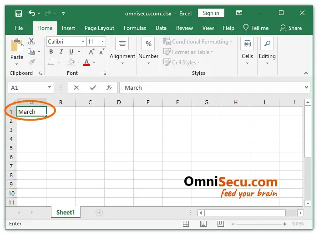Toggle Italic formatting

61,52
